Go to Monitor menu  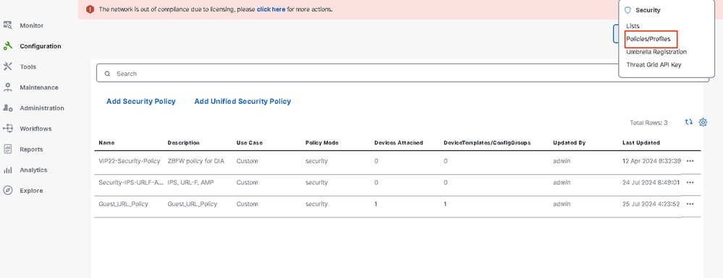click(31, 26)
